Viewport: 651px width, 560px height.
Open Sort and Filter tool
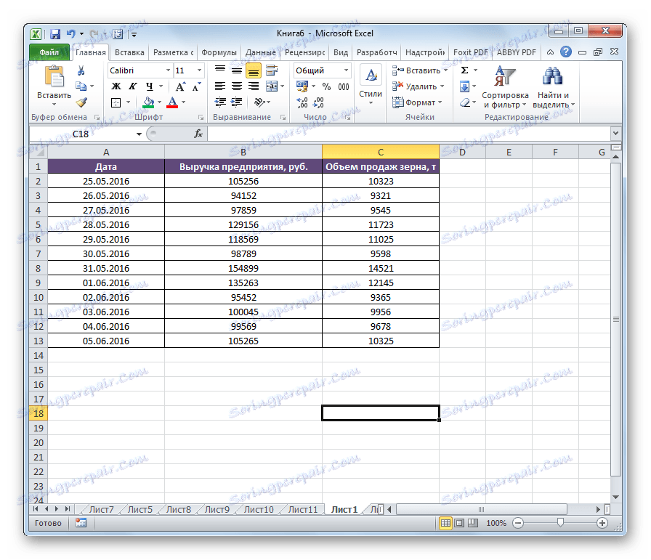pyautogui.click(x=505, y=88)
